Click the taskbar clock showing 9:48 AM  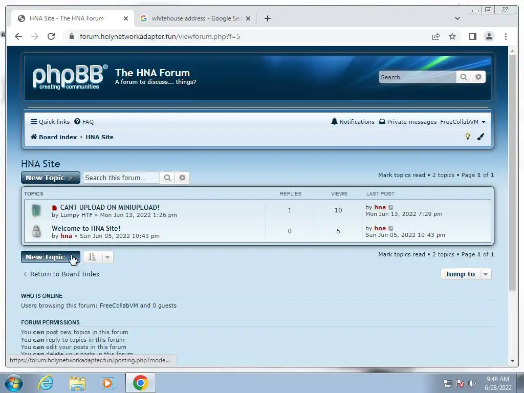[x=498, y=383]
